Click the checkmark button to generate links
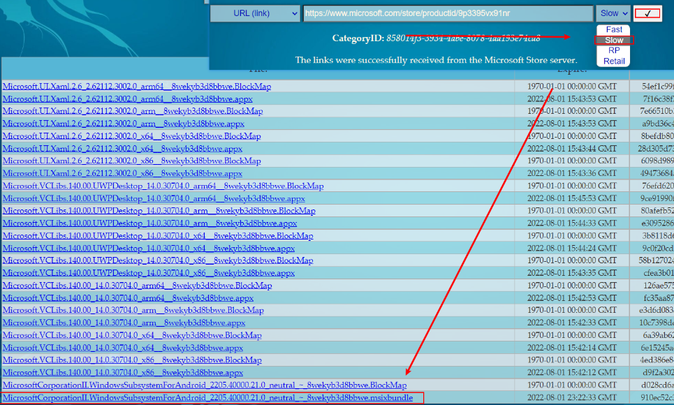Viewport: 674px width, 405px height. pyautogui.click(x=647, y=13)
